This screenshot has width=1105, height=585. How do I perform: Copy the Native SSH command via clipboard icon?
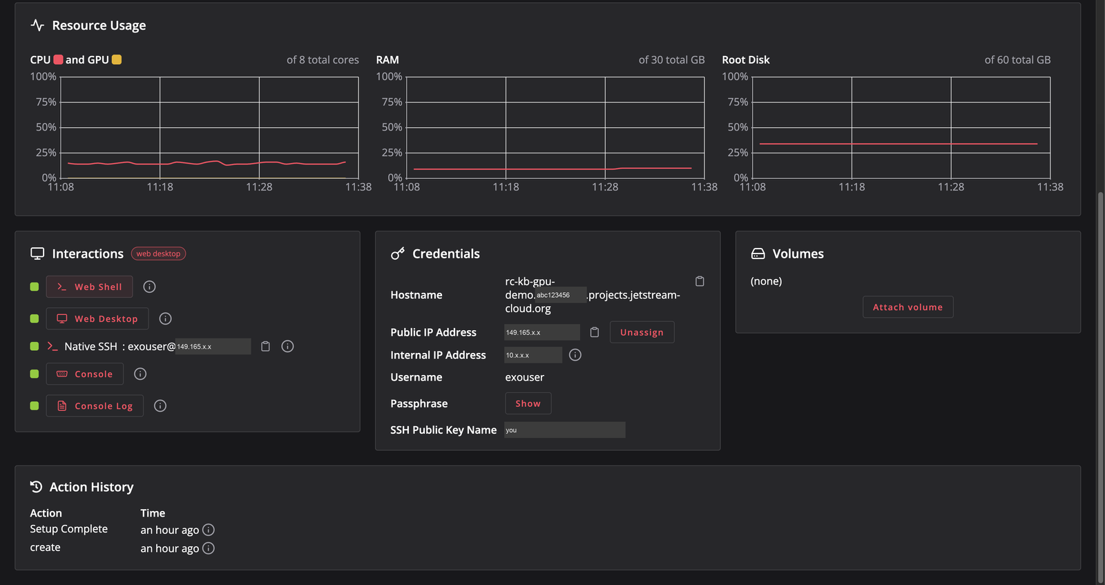coord(265,346)
